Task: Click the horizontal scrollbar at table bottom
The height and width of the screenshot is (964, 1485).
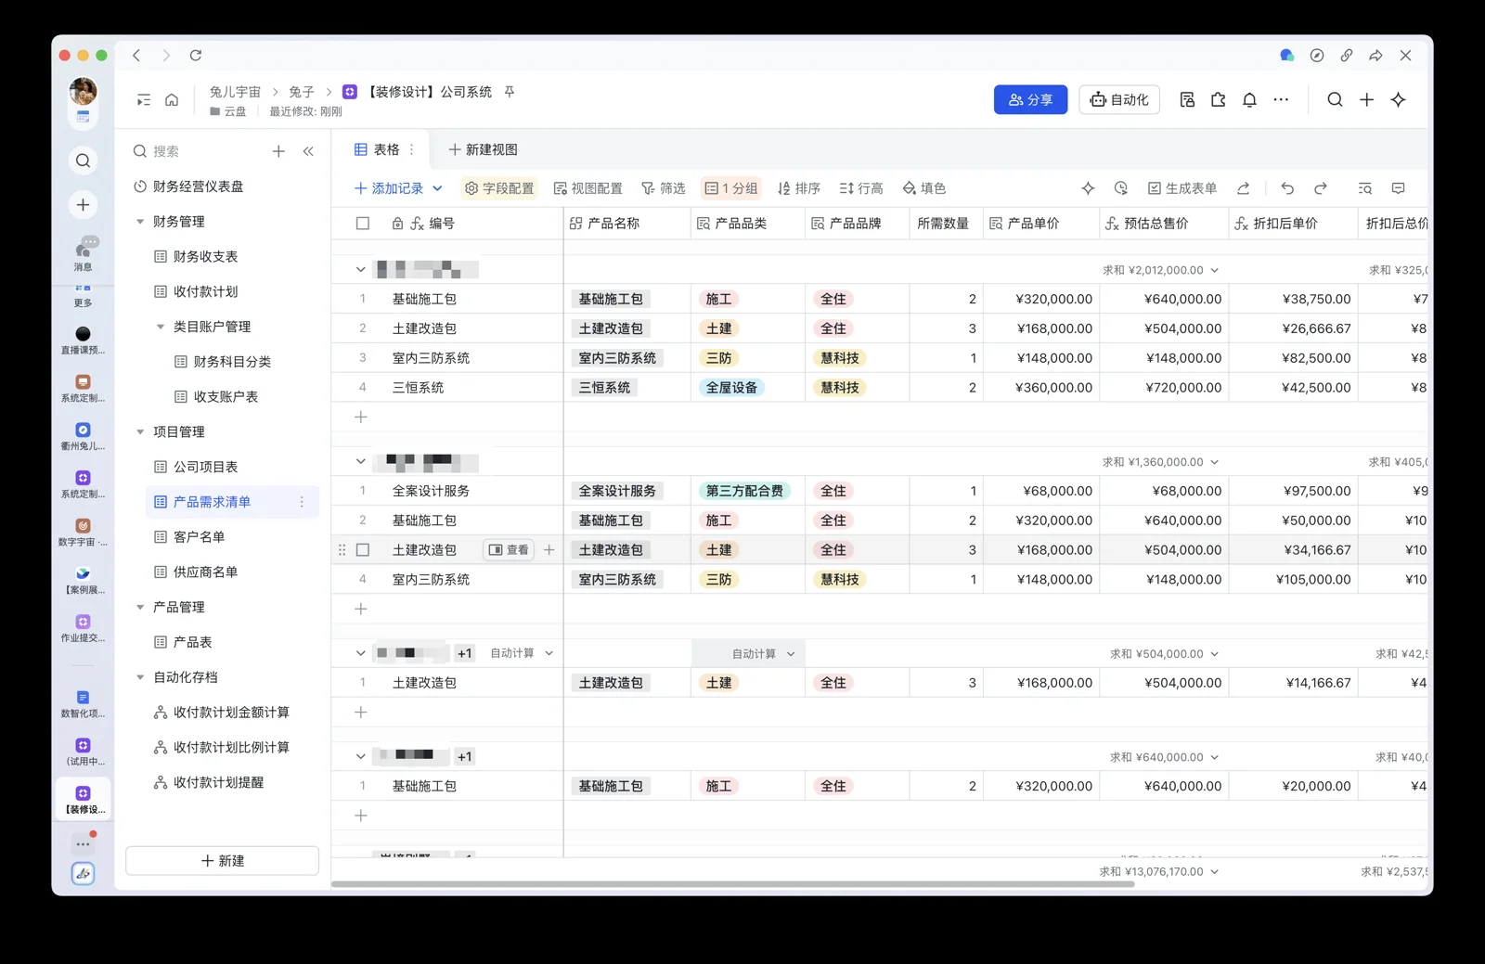Action: click(733, 884)
